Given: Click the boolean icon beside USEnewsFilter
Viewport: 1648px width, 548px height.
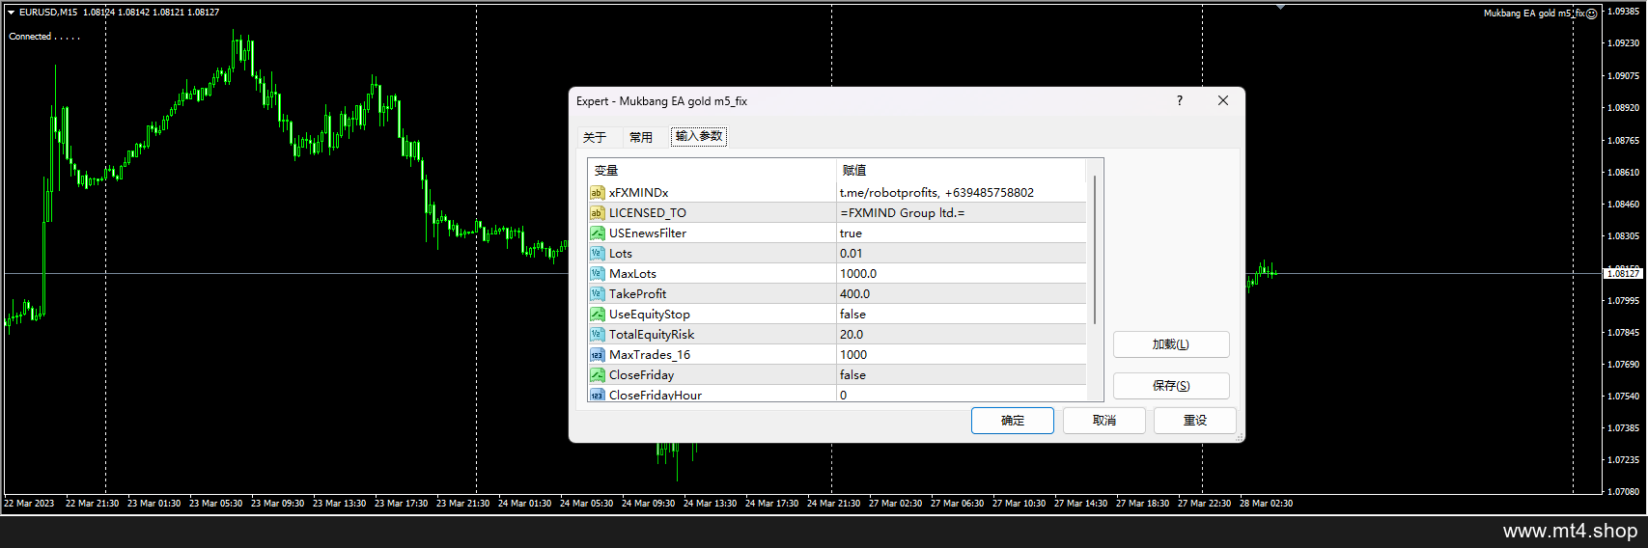Looking at the screenshot, I should pos(597,233).
